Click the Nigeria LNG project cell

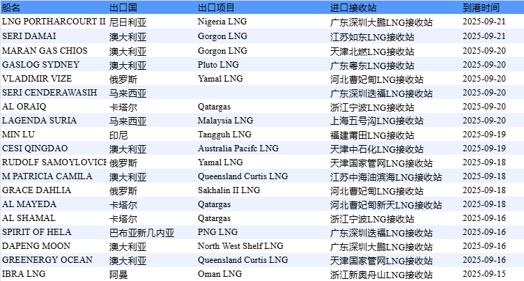[x=222, y=22]
